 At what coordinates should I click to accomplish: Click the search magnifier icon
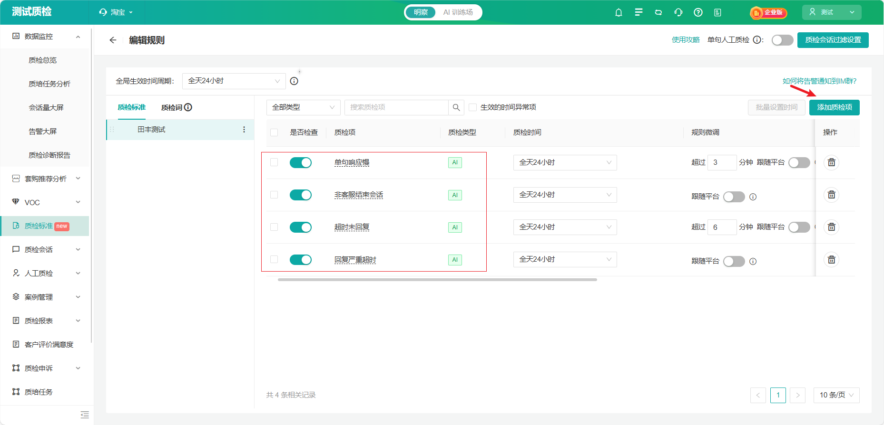456,107
